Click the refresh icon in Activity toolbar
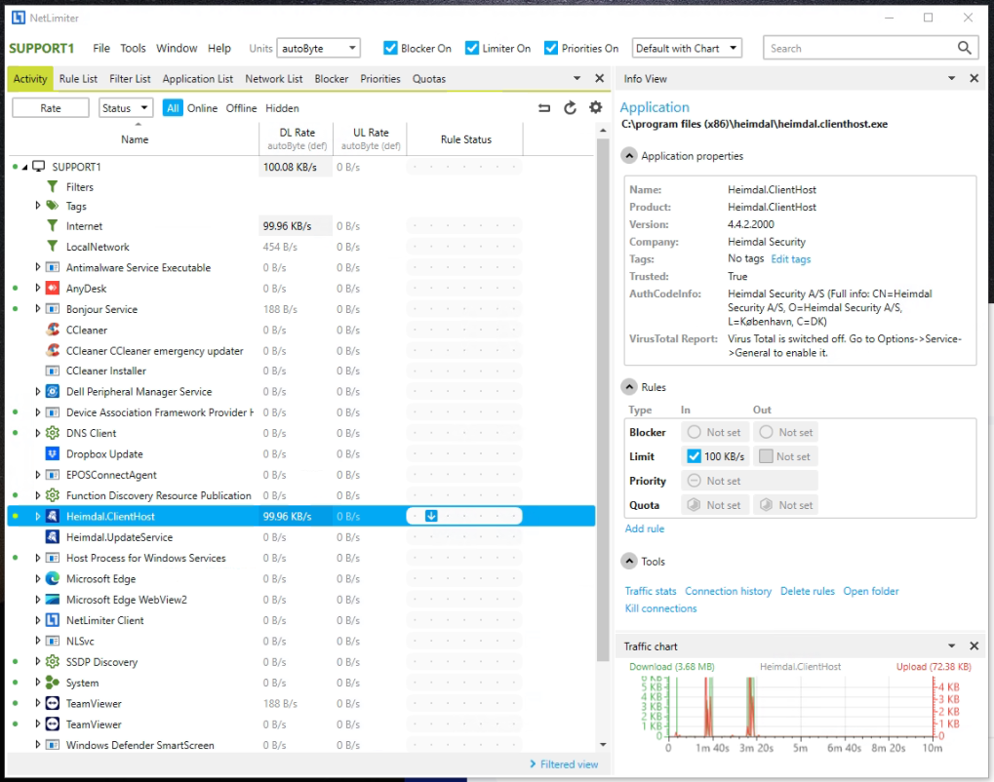This screenshot has height=782, width=994. click(570, 107)
